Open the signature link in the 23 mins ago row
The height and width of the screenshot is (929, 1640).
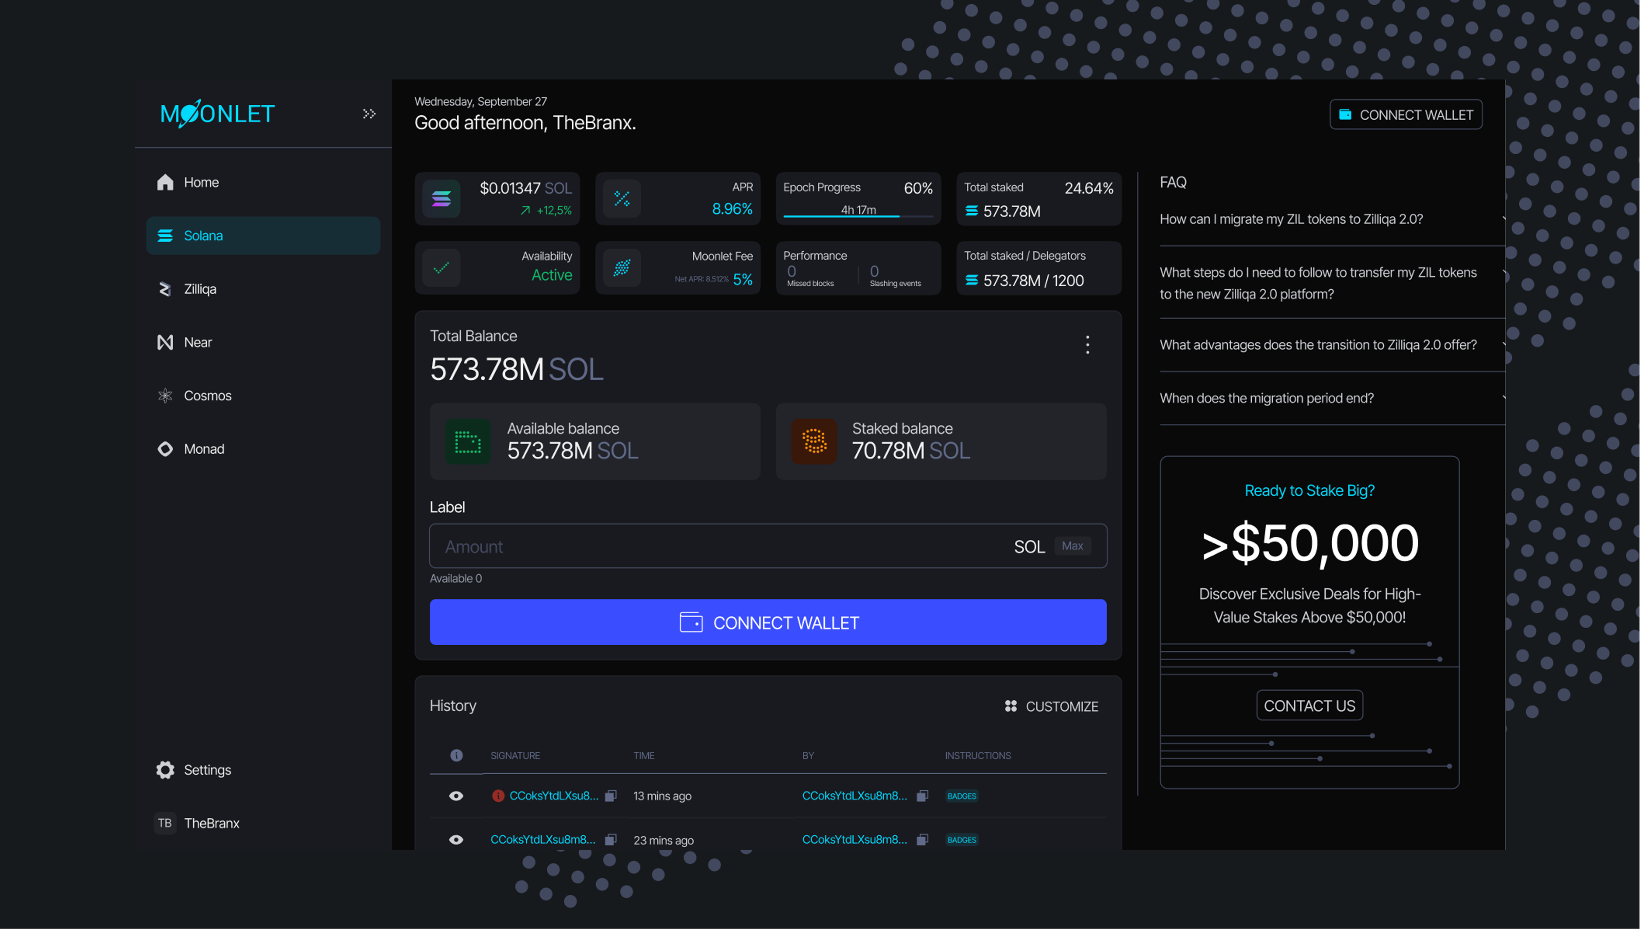pos(543,840)
